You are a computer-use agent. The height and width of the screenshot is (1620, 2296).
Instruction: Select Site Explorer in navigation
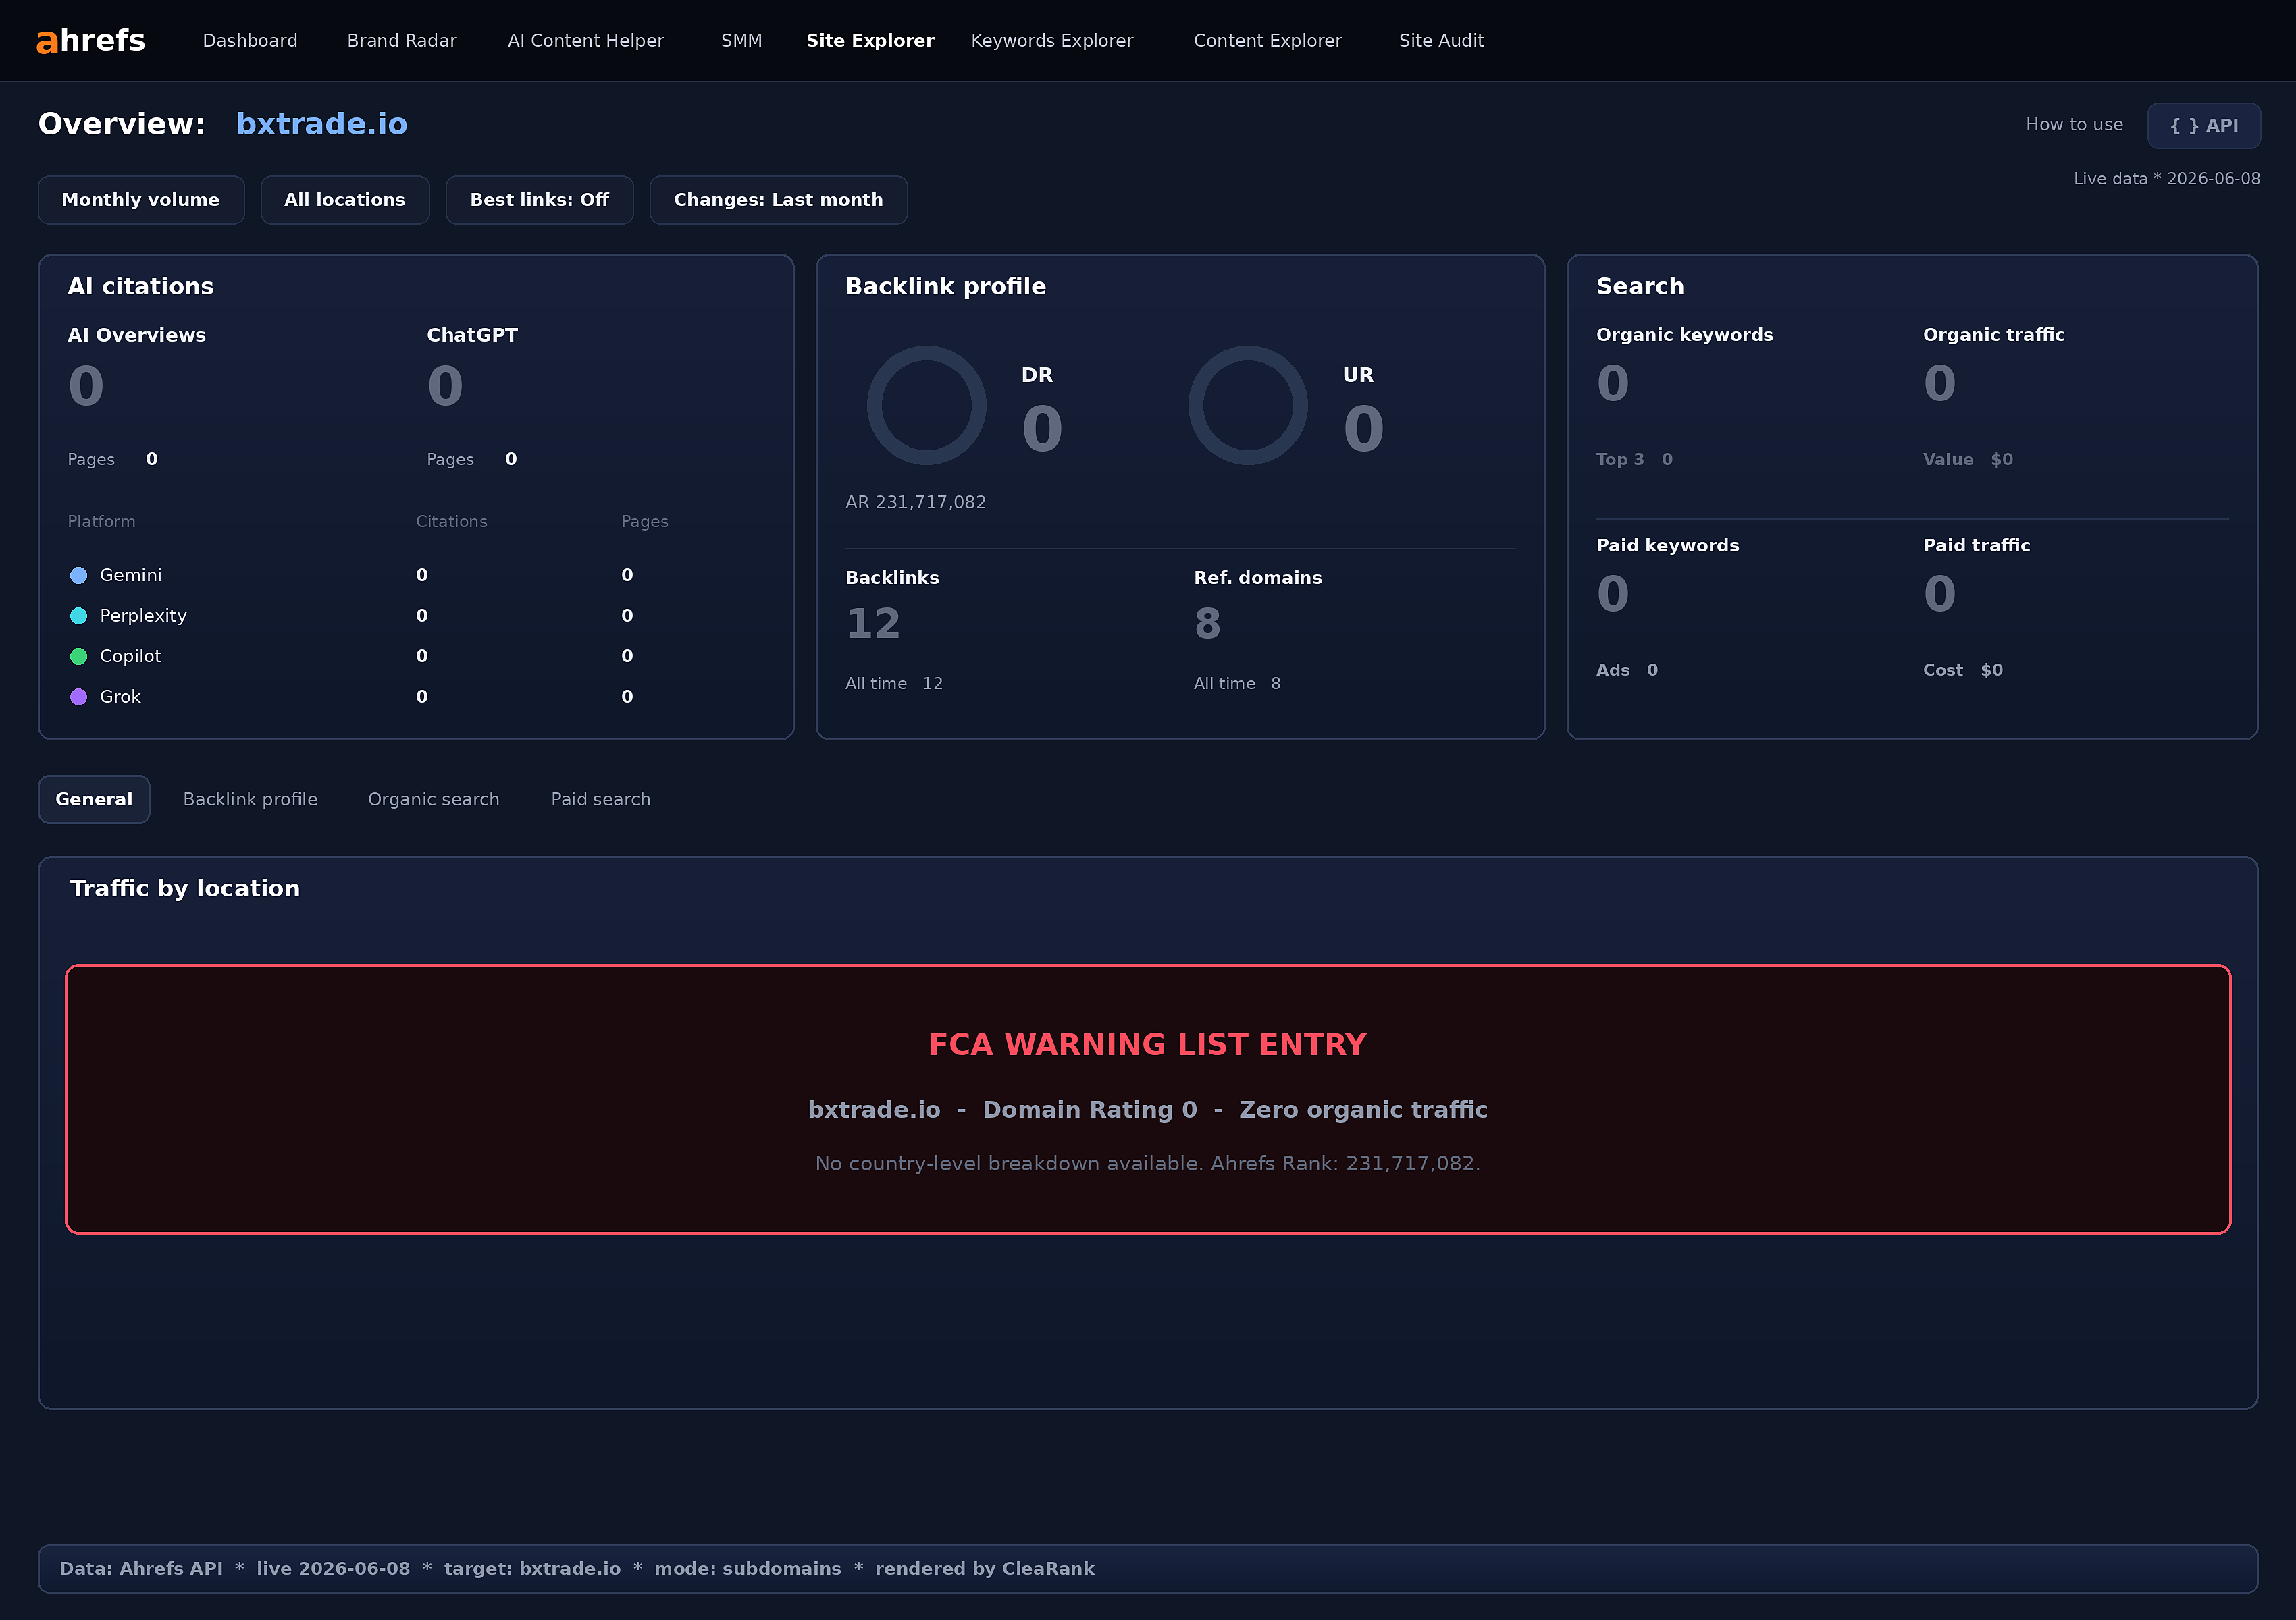coord(870,41)
